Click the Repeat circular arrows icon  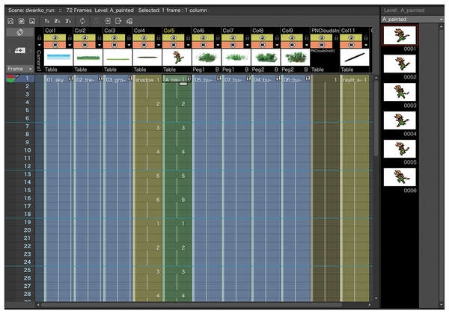(82, 20)
